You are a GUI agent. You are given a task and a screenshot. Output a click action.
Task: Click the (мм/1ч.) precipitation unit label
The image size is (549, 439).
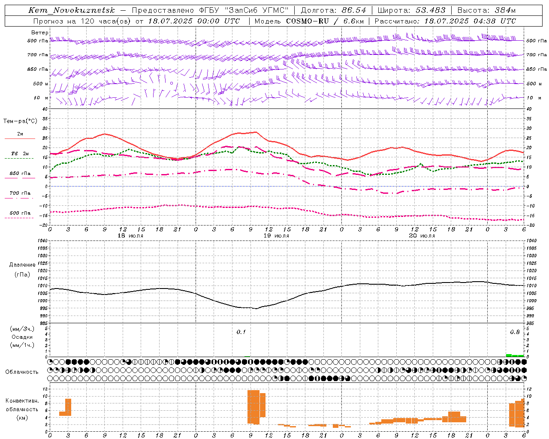22,345
